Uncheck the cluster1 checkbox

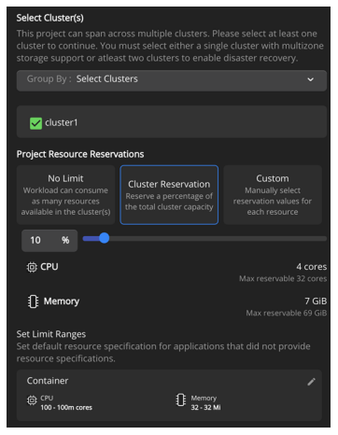tap(35, 123)
